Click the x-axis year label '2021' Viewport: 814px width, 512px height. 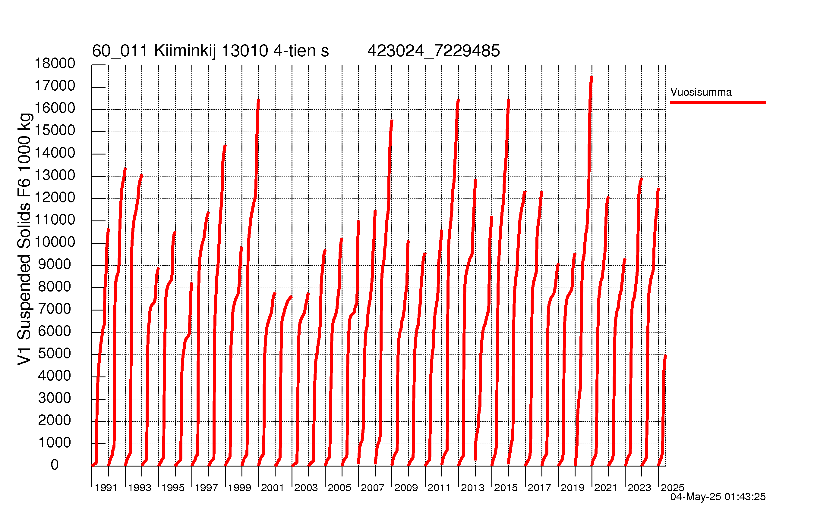pyautogui.click(x=605, y=488)
